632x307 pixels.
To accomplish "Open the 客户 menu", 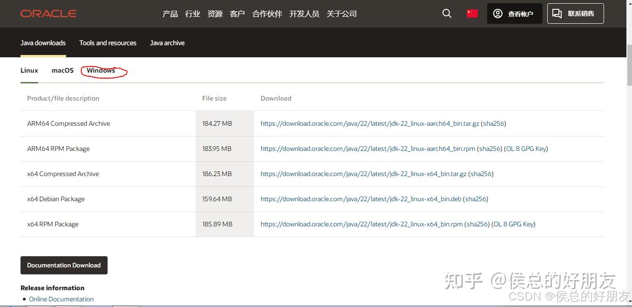I will click(237, 14).
